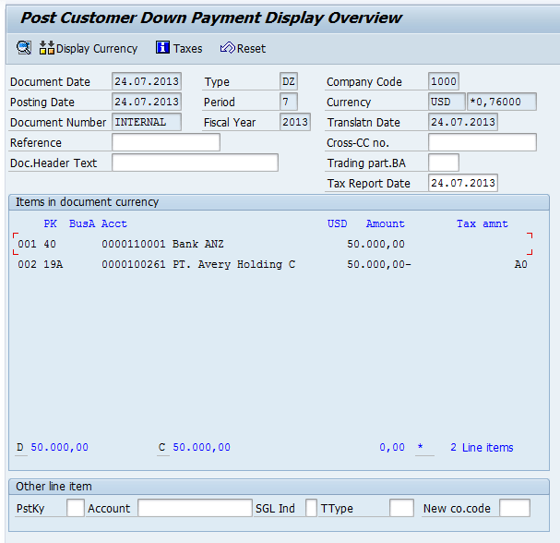This screenshot has height=543, width=560.
Task: Focus the Doc.Header Text field
Action: tap(195, 163)
